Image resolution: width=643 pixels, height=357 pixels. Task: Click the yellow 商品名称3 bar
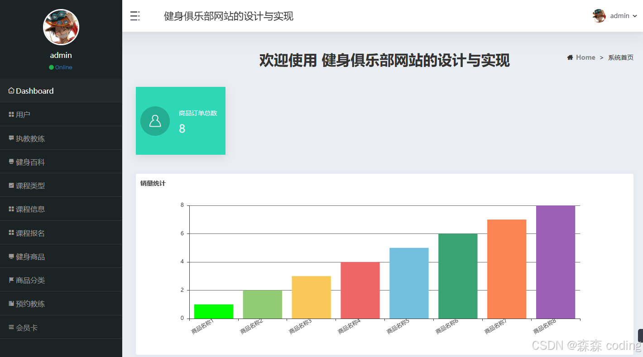(311, 297)
